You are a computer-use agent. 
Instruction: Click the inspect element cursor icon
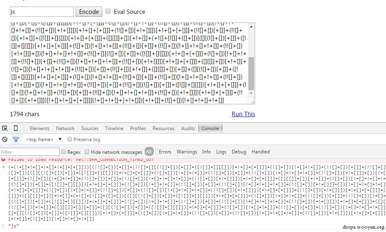tap(5, 128)
